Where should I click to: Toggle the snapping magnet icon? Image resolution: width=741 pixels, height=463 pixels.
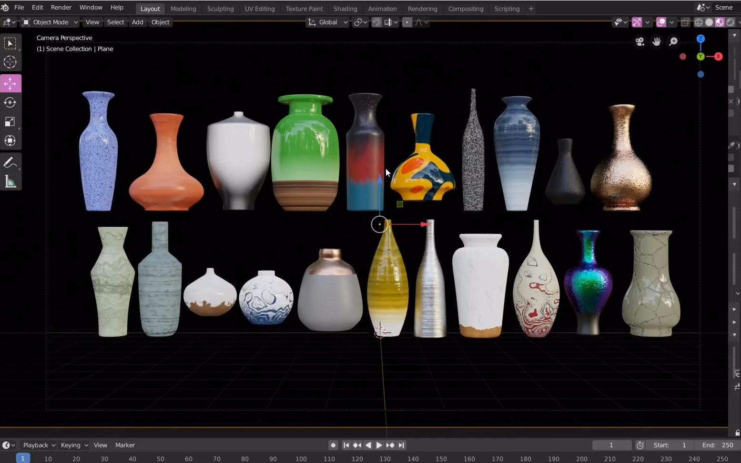[376, 22]
